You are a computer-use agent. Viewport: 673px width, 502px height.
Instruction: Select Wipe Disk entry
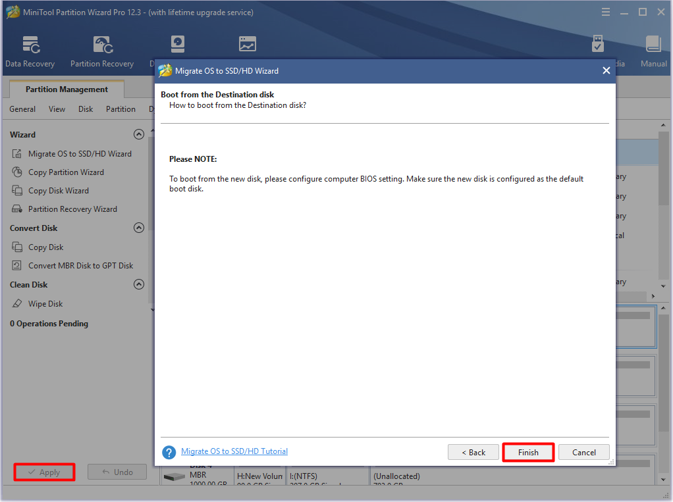click(x=45, y=303)
